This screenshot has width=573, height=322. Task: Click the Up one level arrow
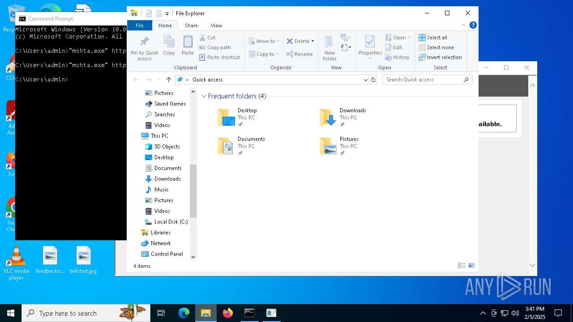[169, 80]
